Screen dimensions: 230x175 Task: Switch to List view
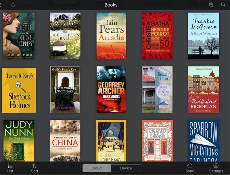coord(10,168)
